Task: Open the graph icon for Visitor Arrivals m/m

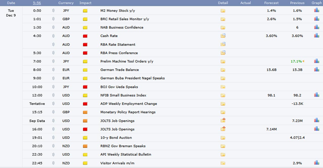Action: point(316,163)
